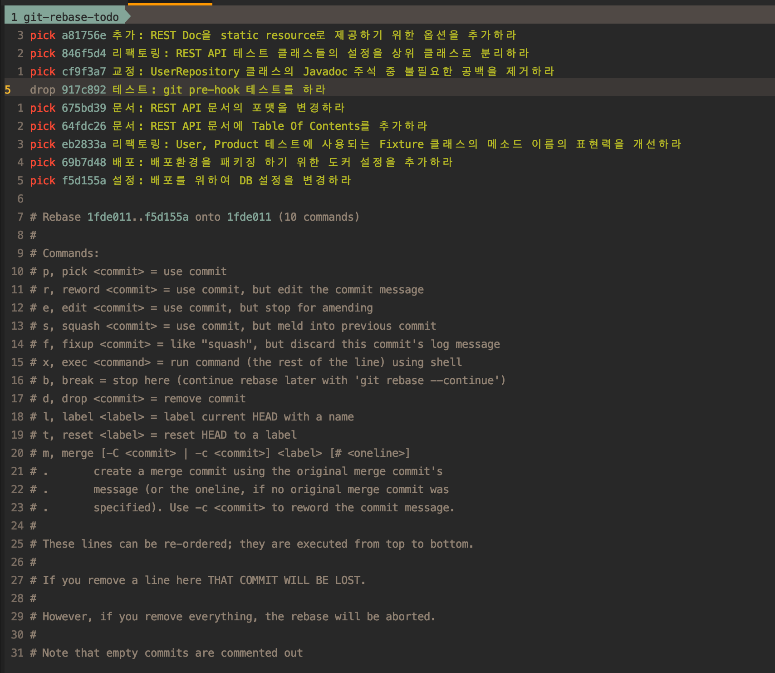
Task: Click the "r, reword <commit>" help line
Action: pyautogui.click(x=227, y=289)
